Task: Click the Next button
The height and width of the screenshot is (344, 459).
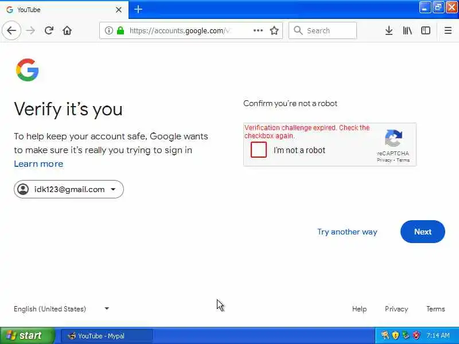Action: point(423,232)
